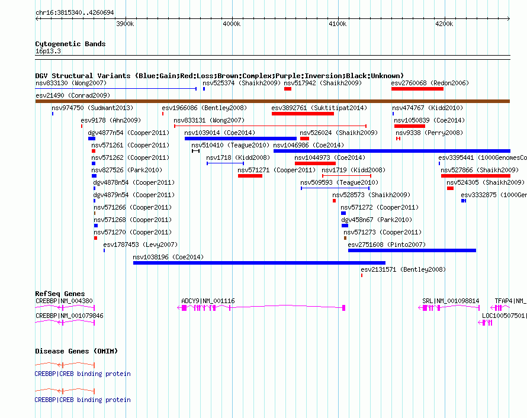Click the 4100k ruler tick label

point(338,24)
